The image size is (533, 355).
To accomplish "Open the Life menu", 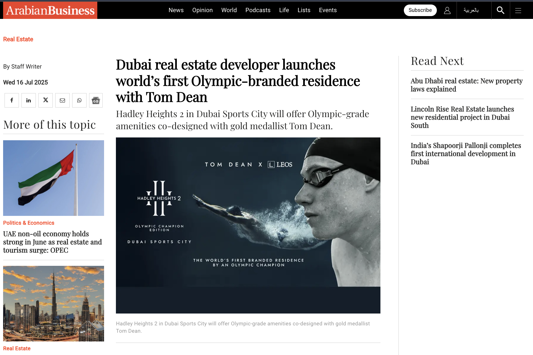I will tap(284, 10).
